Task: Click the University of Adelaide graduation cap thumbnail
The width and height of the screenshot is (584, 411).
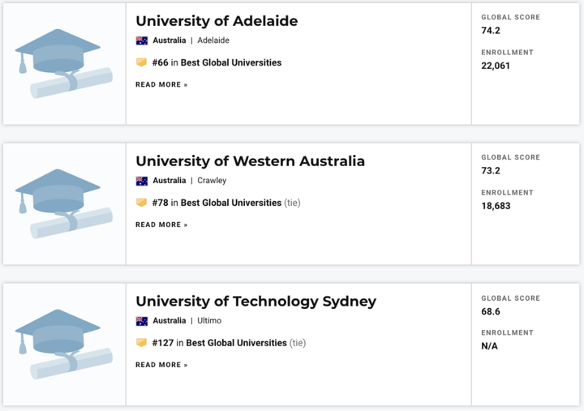Action: (x=64, y=64)
